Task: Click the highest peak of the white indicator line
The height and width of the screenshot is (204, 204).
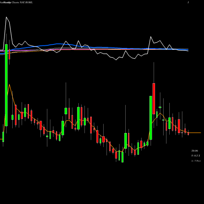Action: [x=6, y=17]
